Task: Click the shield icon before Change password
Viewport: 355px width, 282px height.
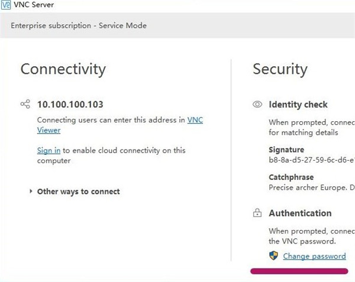Action: click(x=273, y=256)
